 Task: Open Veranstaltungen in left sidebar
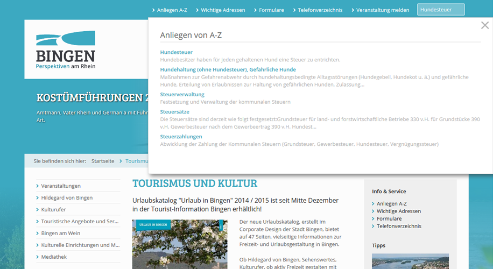[61, 186]
